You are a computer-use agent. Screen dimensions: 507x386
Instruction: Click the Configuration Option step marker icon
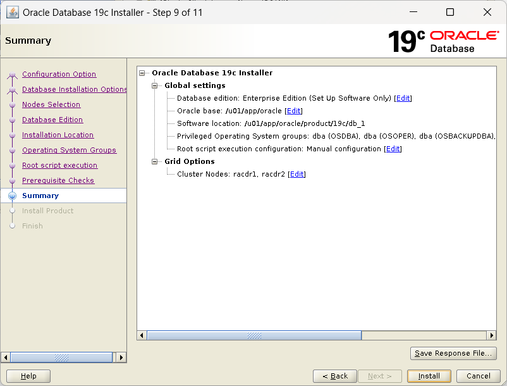(x=12, y=75)
